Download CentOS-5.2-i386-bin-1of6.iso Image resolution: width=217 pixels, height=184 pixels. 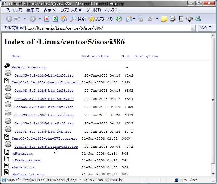[x=44, y=75]
